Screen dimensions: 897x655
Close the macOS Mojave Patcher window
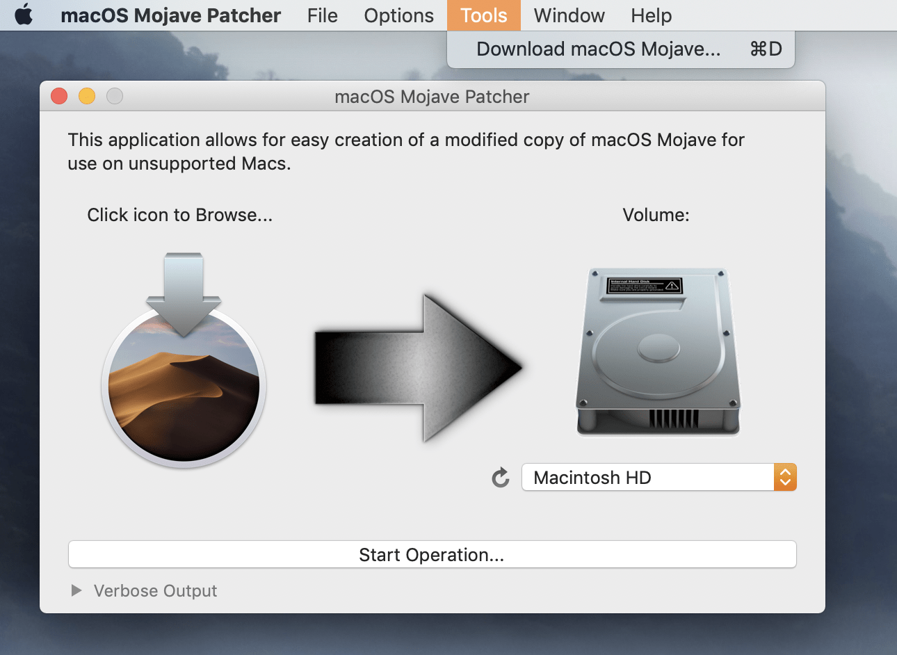pyautogui.click(x=59, y=96)
